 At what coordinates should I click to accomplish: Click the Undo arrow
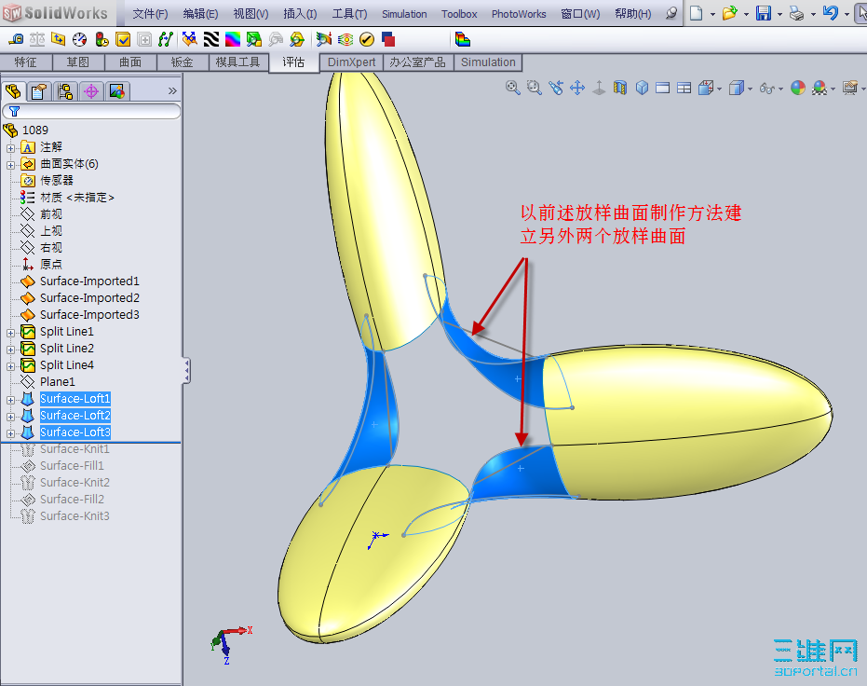pyautogui.click(x=830, y=13)
